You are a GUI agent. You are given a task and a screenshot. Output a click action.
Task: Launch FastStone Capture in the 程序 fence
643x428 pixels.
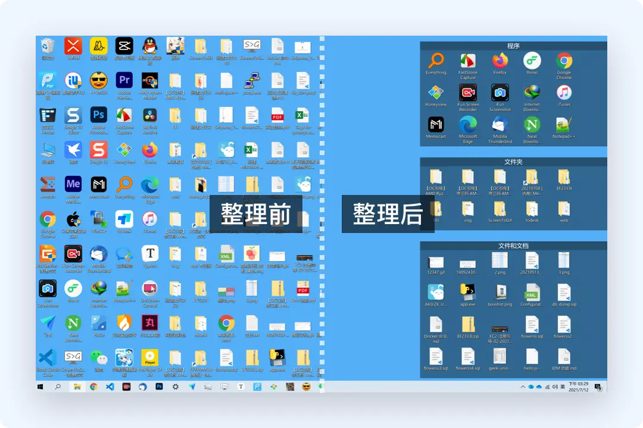tap(467, 61)
